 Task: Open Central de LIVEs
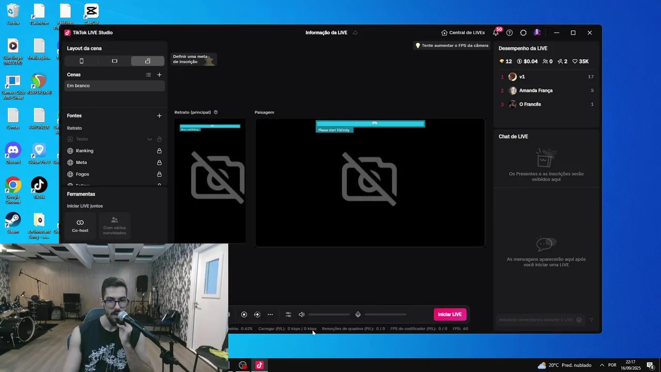pos(463,33)
